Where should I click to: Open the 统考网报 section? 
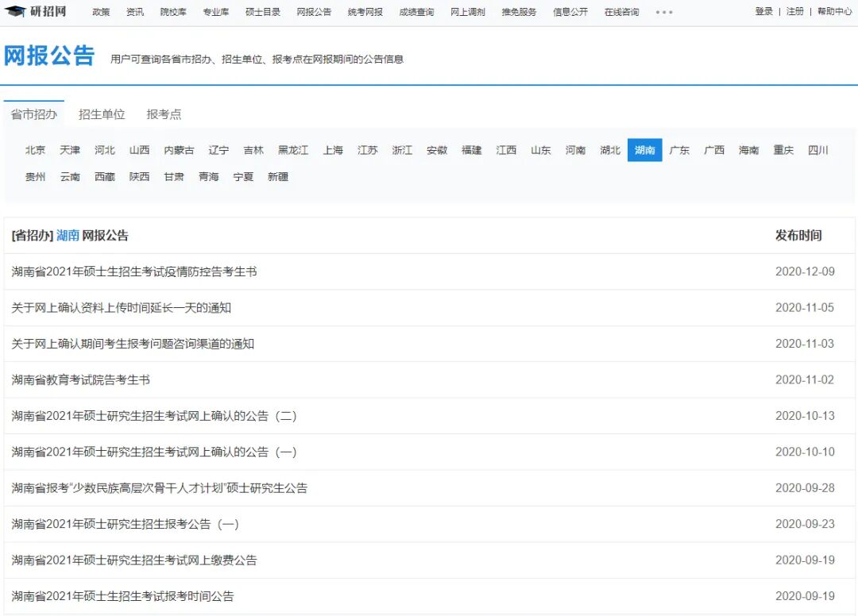(x=367, y=12)
